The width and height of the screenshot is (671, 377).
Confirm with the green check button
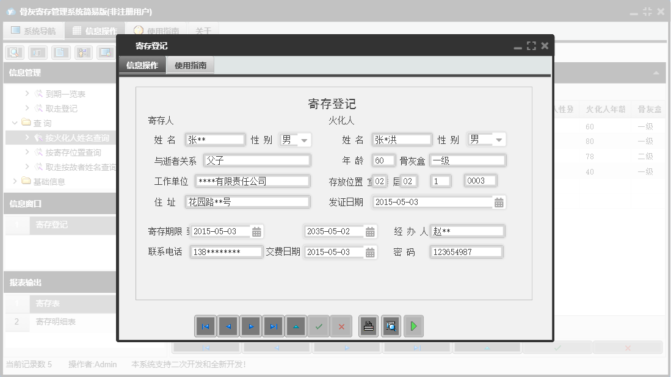click(319, 326)
